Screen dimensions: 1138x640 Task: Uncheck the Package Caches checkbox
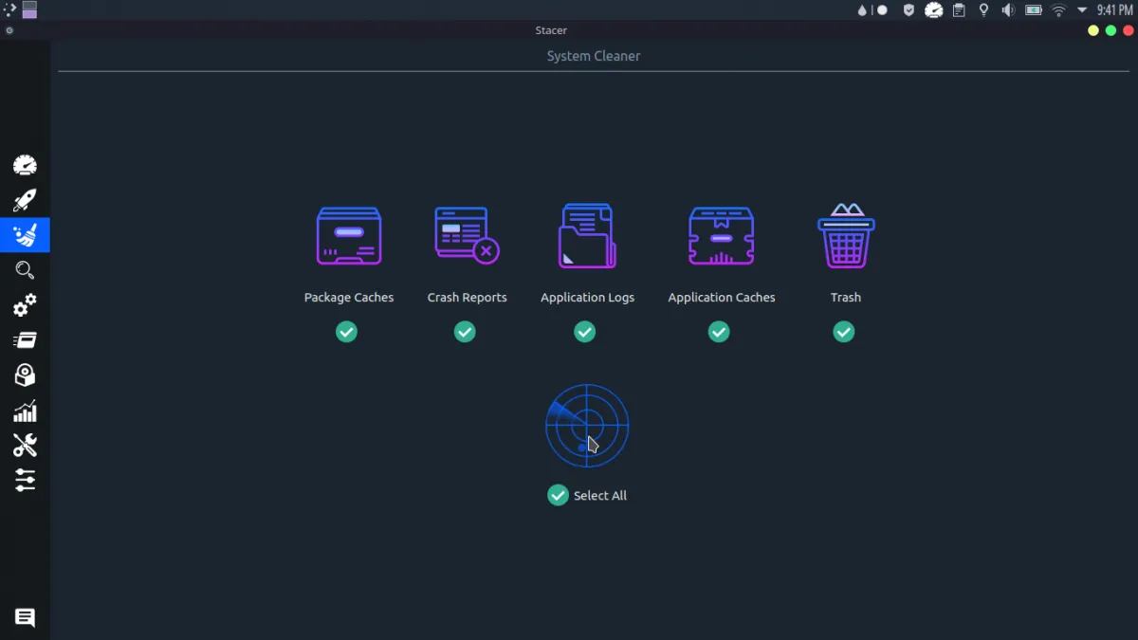click(346, 332)
